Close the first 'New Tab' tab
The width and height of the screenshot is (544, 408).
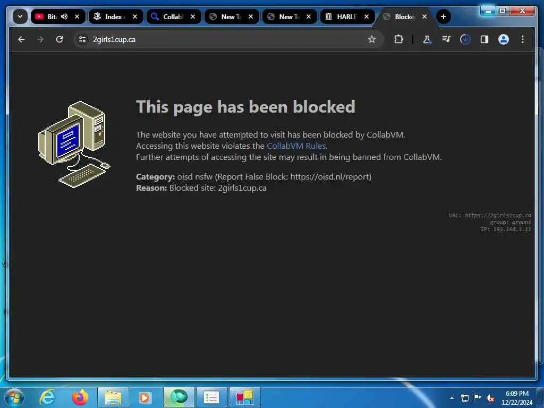tap(251, 16)
